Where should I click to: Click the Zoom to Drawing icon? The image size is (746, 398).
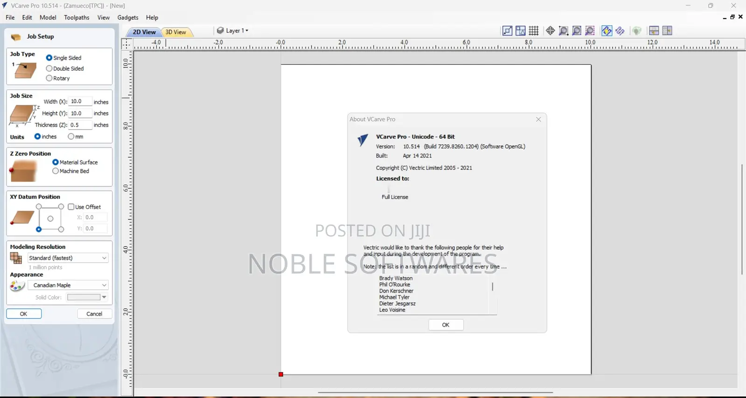tap(577, 31)
